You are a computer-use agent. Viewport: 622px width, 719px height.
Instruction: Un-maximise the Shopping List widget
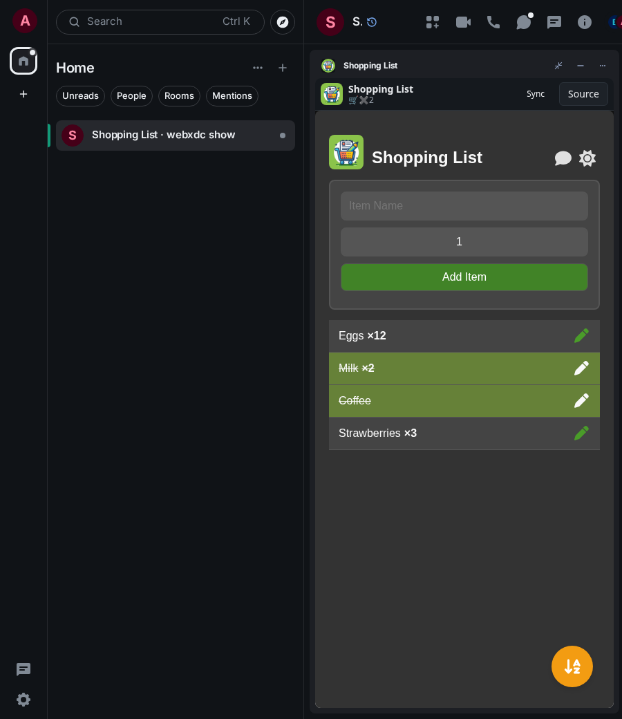click(558, 66)
